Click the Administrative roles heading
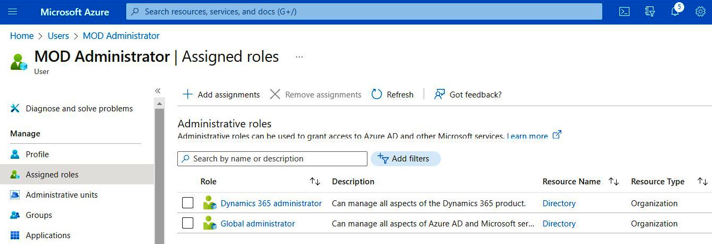 (x=225, y=124)
